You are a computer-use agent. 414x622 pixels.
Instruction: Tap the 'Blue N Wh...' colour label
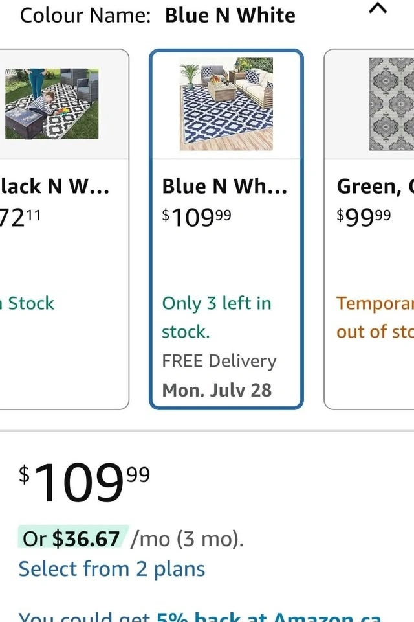[224, 187]
